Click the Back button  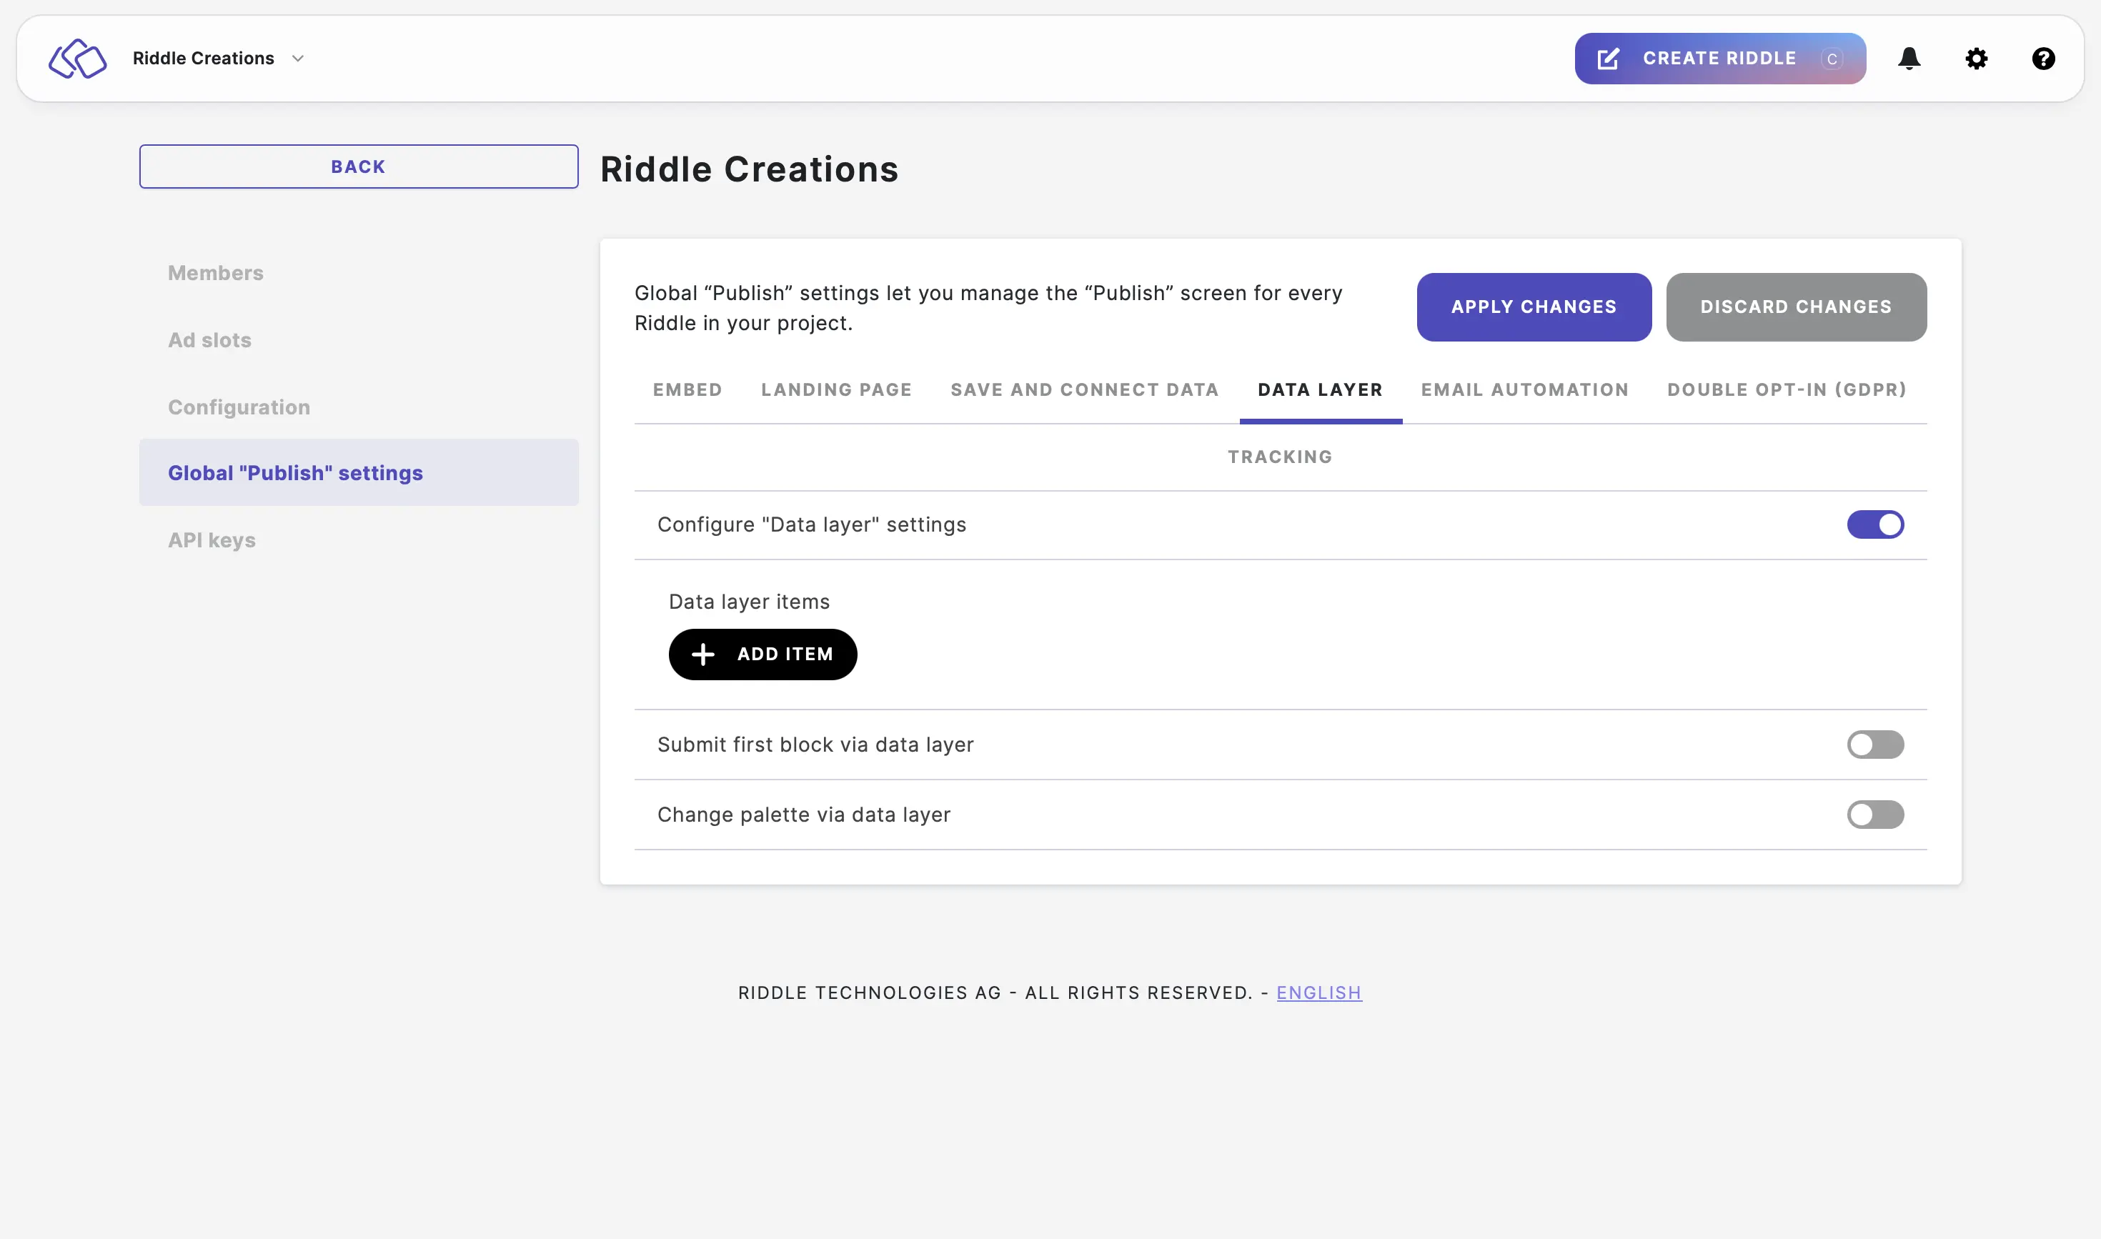[x=358, y=167]
